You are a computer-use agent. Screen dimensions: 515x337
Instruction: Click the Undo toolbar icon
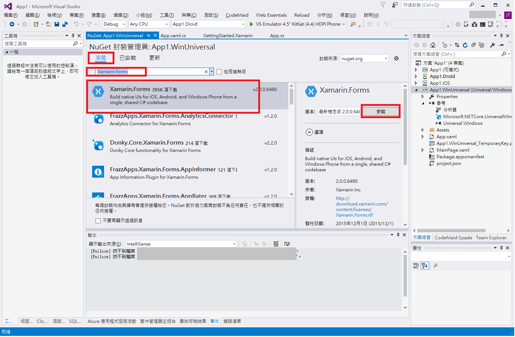tap(76, 24)
